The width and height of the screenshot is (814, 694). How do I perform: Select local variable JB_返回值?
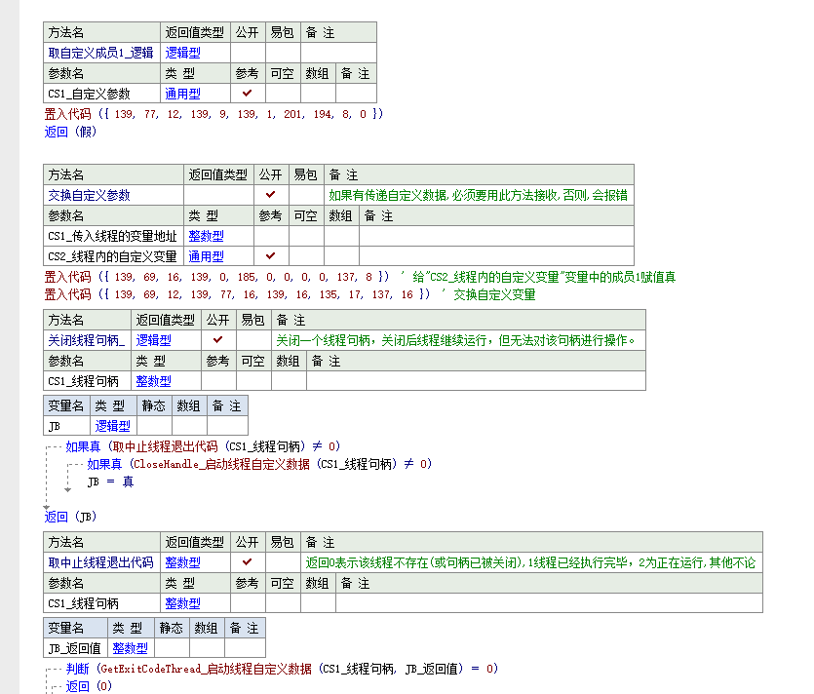(x=74, y=648)
